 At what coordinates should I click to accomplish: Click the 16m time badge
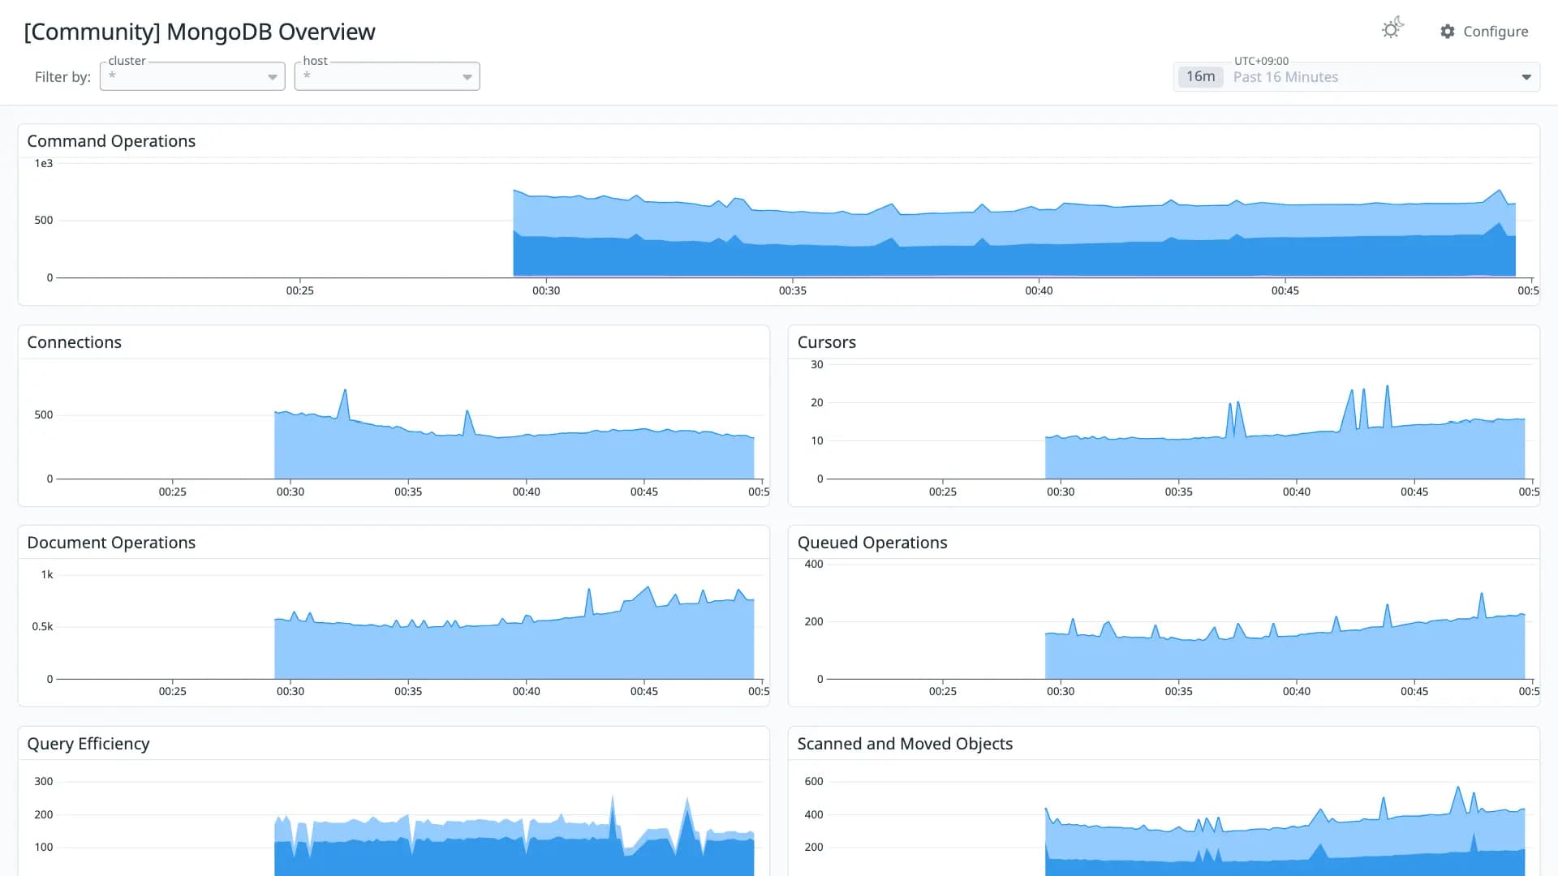click(x=1200, y=76)
